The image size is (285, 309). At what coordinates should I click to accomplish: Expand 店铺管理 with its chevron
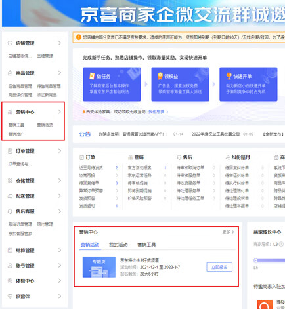pyautogui.click(x=60, y=43)
